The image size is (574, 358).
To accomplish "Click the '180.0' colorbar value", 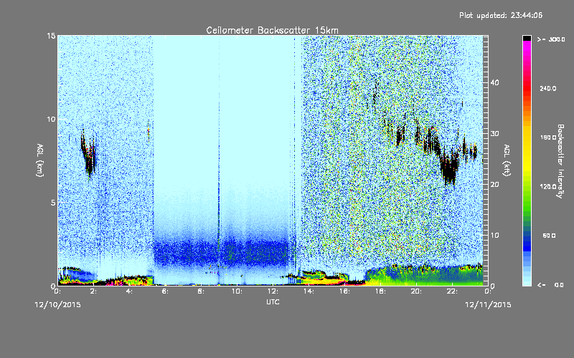I will click(x=548, y=137).
